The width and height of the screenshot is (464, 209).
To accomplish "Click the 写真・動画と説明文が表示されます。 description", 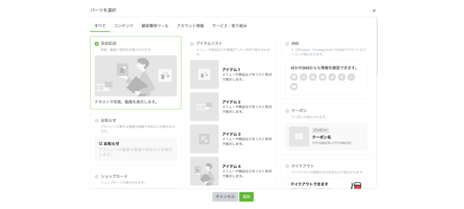I will pos(126,50).
